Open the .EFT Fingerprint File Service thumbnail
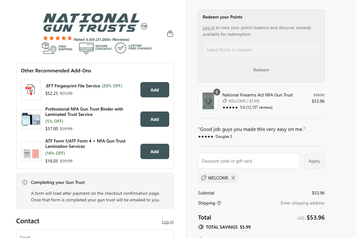356x238 pixels. (31, 90)
